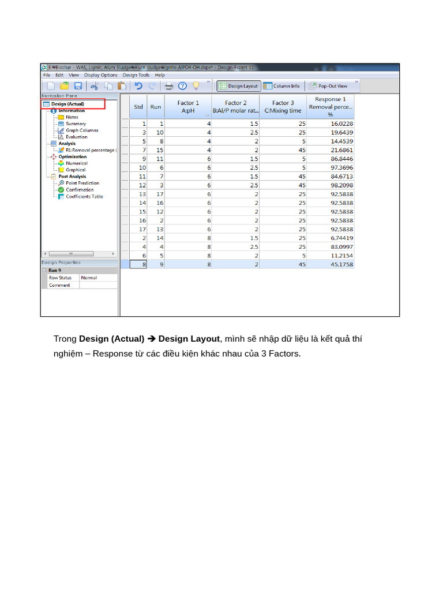The image size is (443, 591).
Task: Print using the printer icon
Action: pyautogui.click(x=169, y=87)
